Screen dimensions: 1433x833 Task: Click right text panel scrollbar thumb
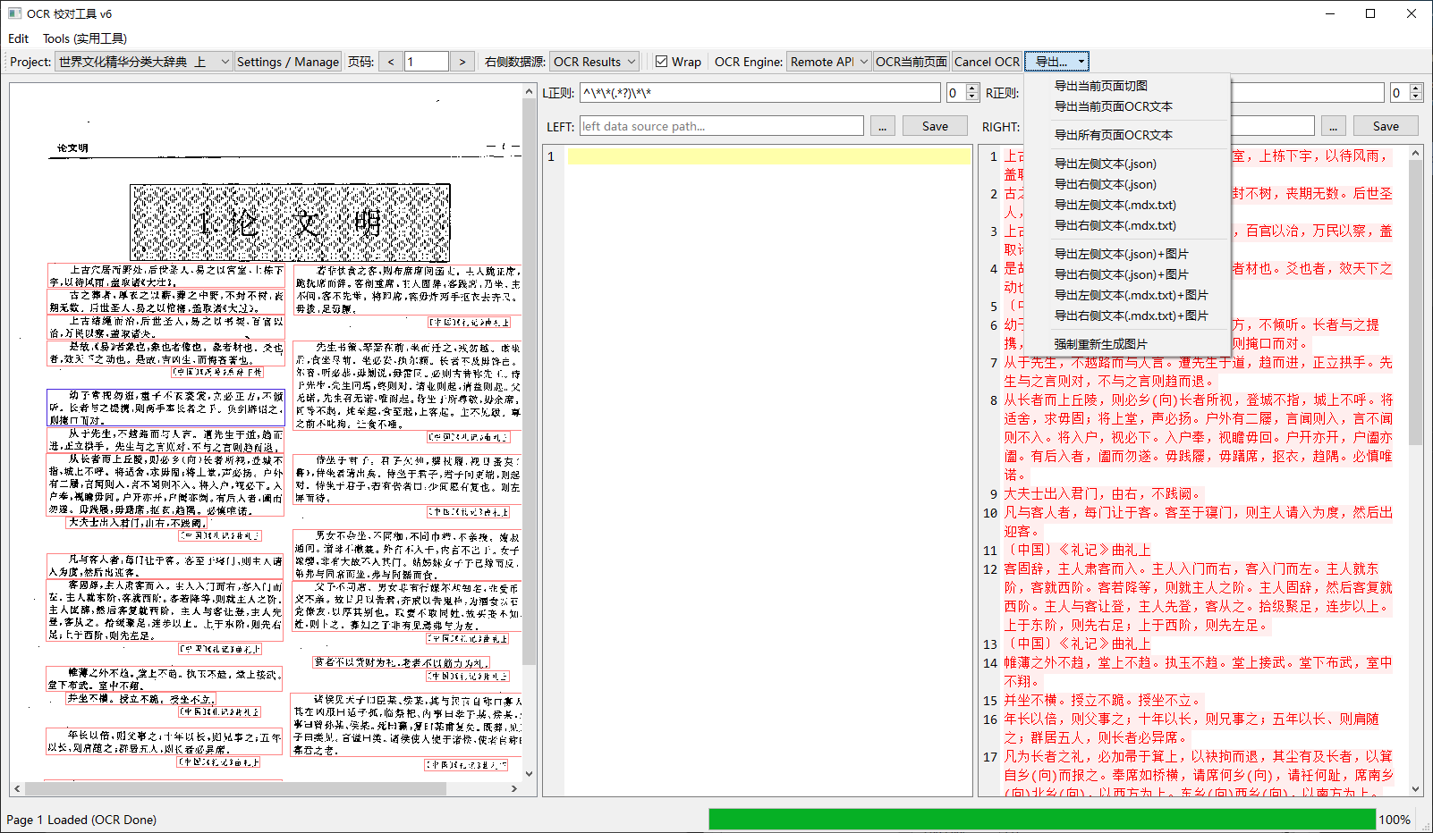pos(1415,303)
